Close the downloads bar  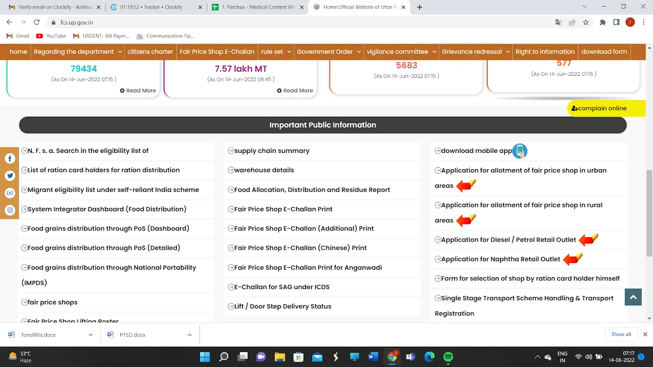pos(645,334)
